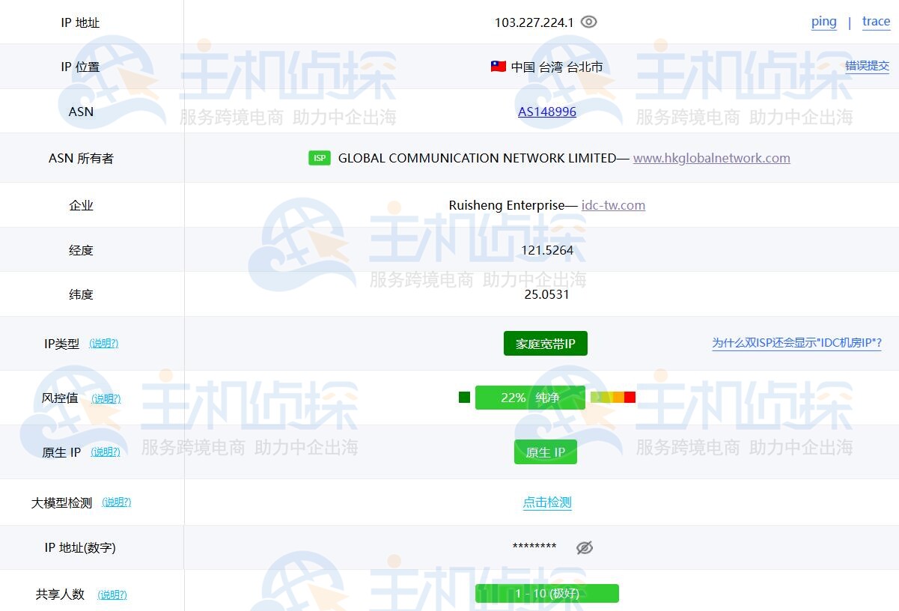This screenshot has height=611, width=899.
Task: Click the 原生 IP green badge
Action: click(x=545, y=452)
